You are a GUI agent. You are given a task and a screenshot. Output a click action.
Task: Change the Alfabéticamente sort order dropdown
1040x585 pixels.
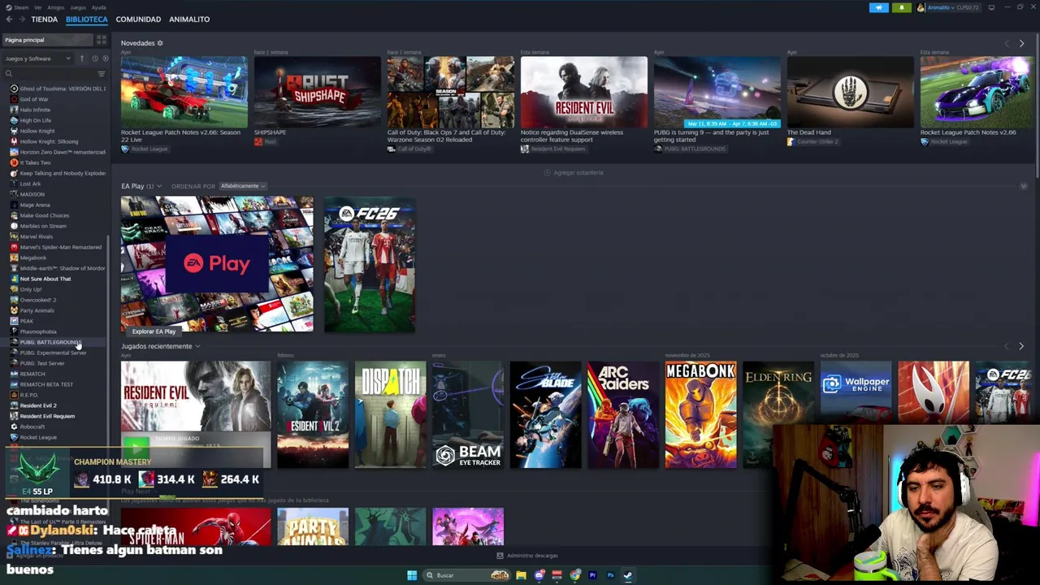pyautogui.click(x=242, y=186)
